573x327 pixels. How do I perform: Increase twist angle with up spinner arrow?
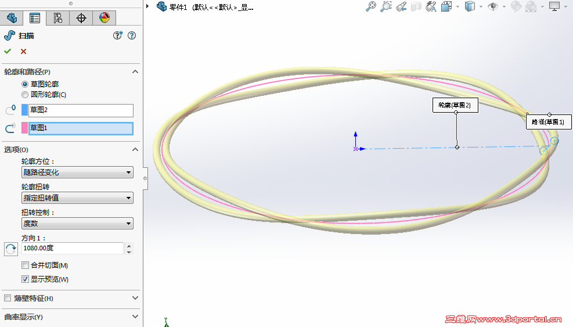[129, 246]
